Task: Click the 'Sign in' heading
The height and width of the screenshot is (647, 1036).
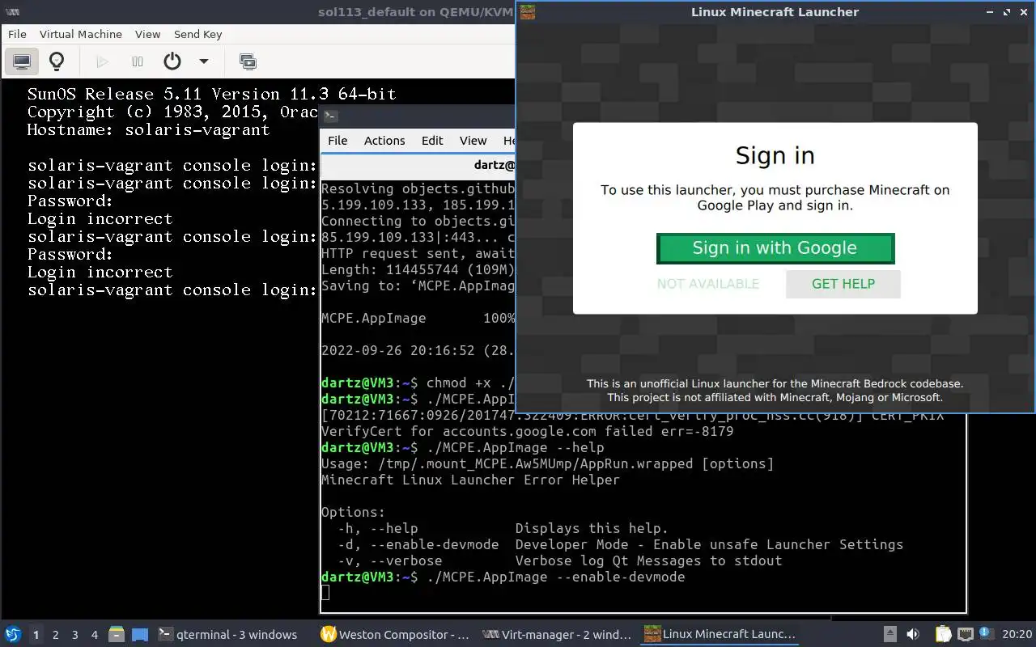Action: 775,155
